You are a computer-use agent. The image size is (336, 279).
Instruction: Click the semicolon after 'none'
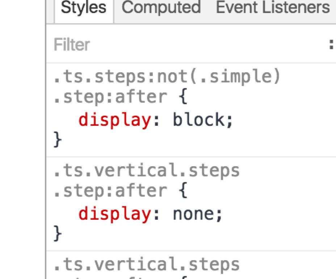pos(219,214)
